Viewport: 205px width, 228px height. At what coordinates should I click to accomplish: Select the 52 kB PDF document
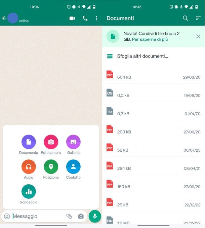tap(154, 148)
